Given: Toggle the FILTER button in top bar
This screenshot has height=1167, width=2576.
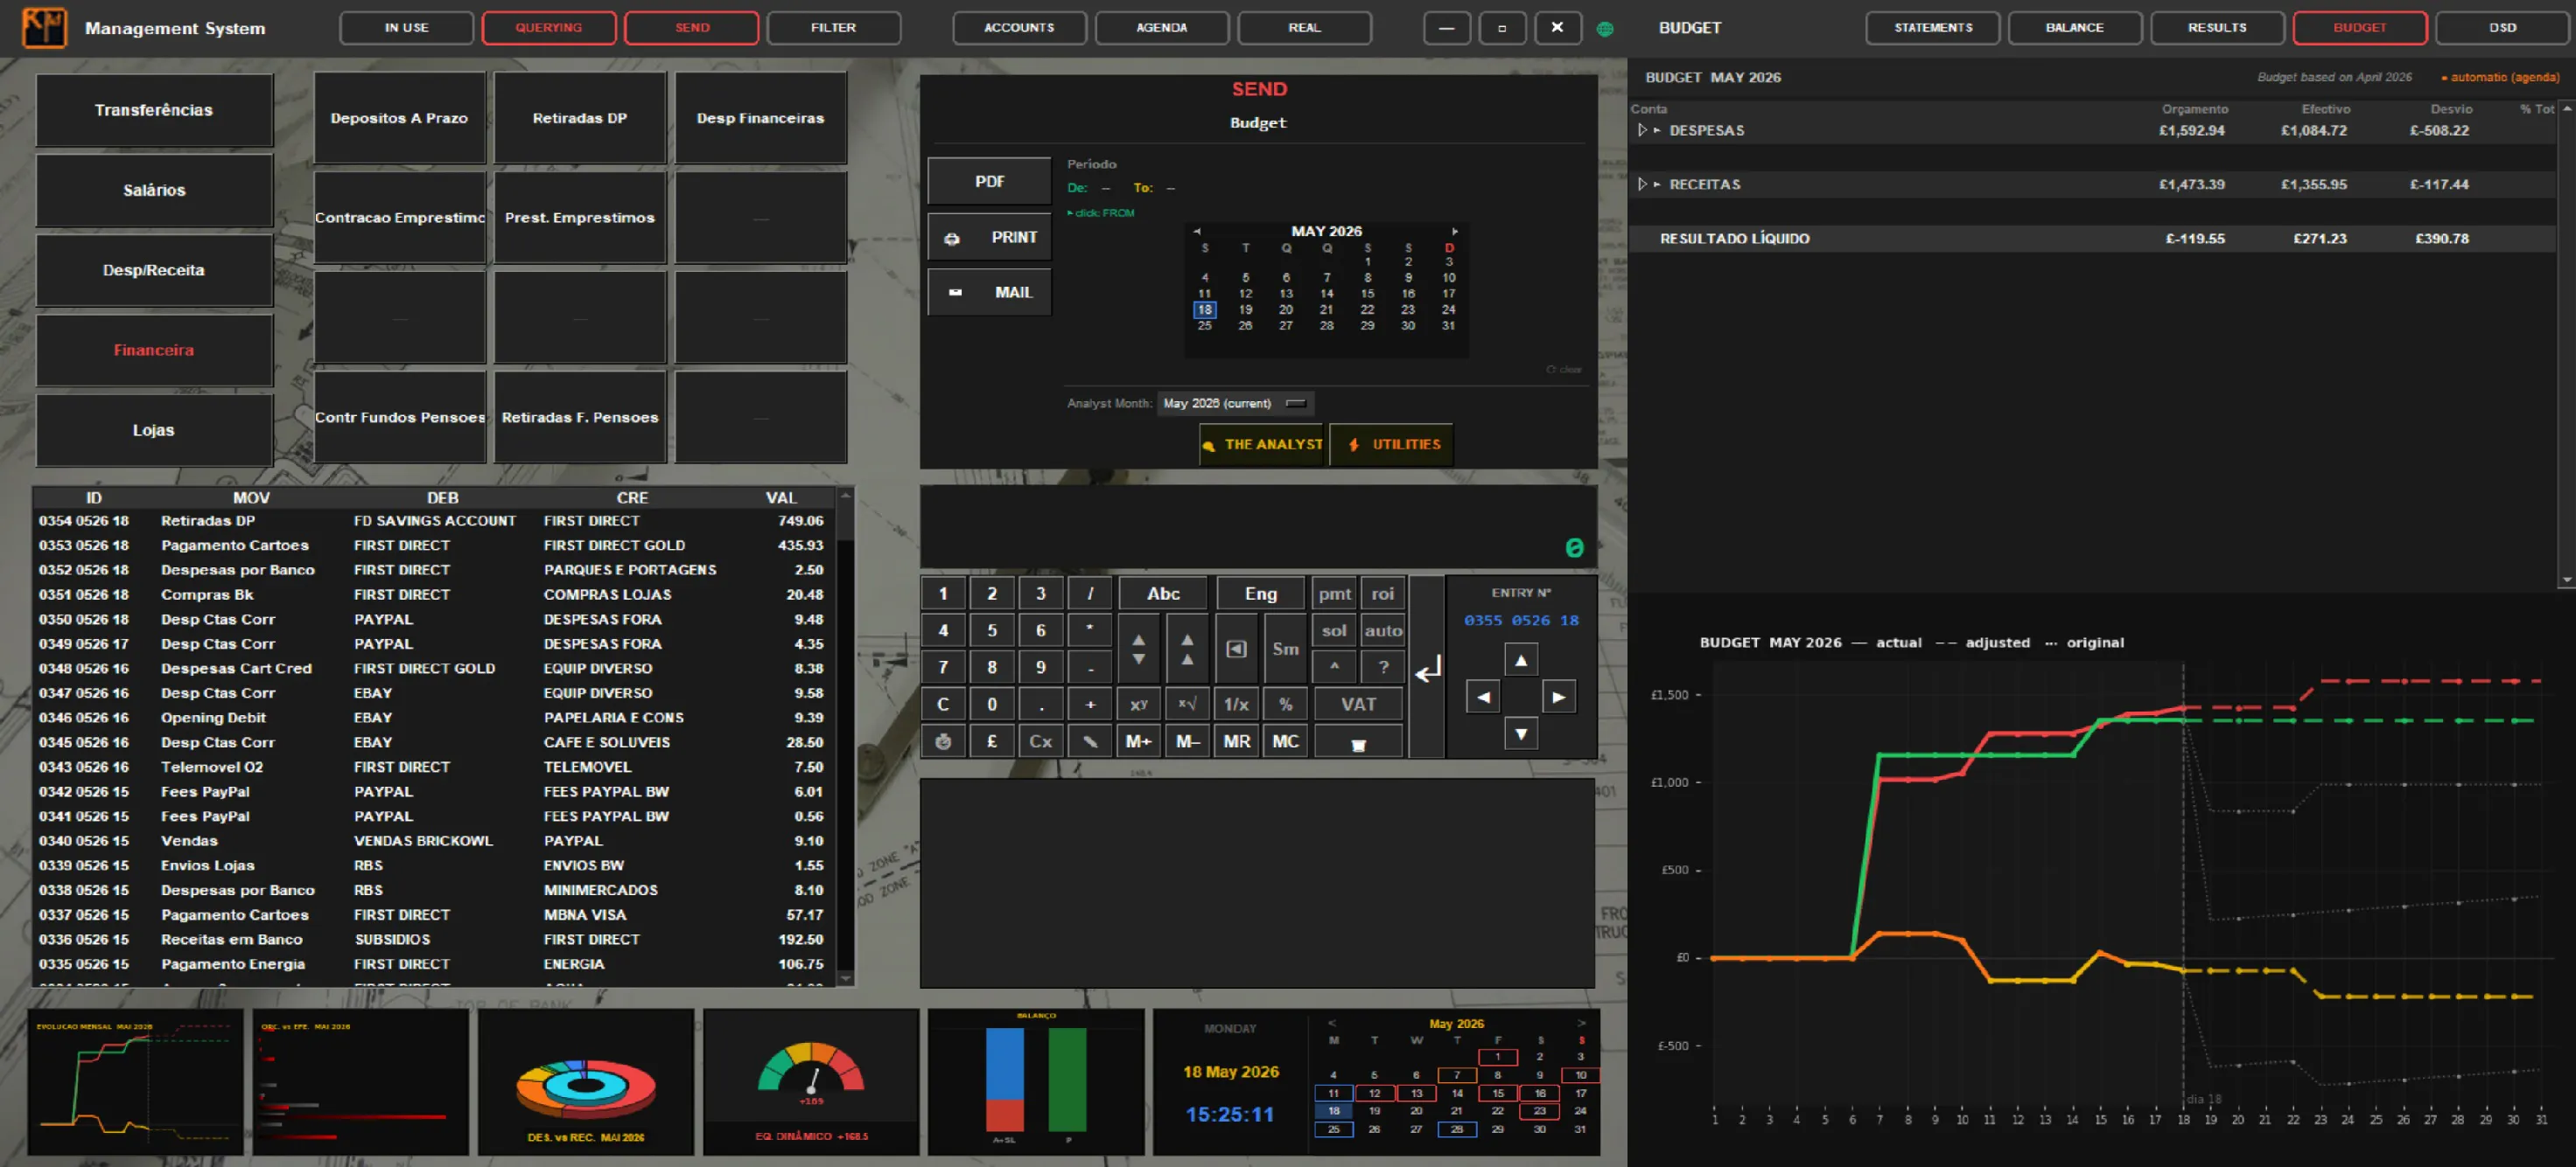Looking at the screenshot, I should 833,28.
